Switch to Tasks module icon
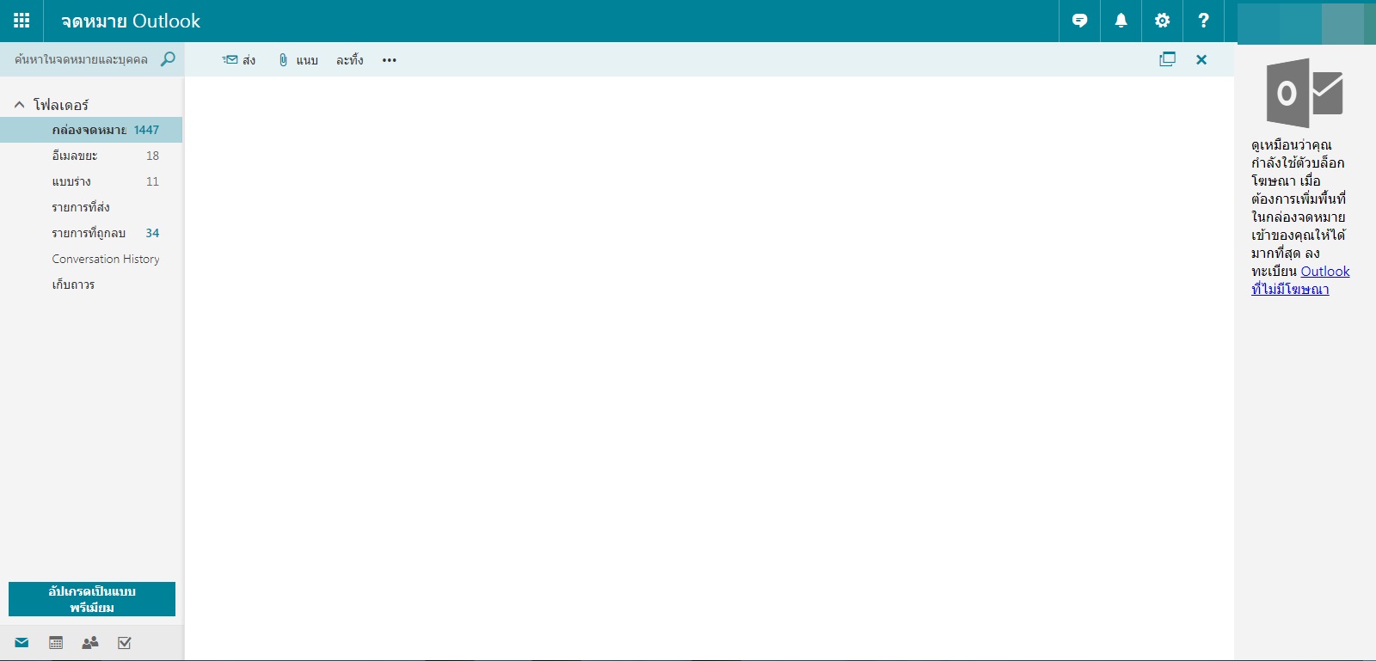1376x661 pixels. coord(125,643)
